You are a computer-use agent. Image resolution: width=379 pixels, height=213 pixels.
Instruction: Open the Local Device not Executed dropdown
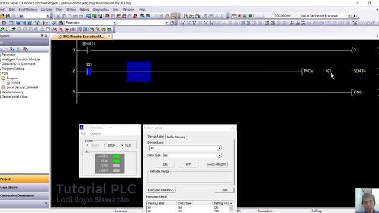coord(349,16)
